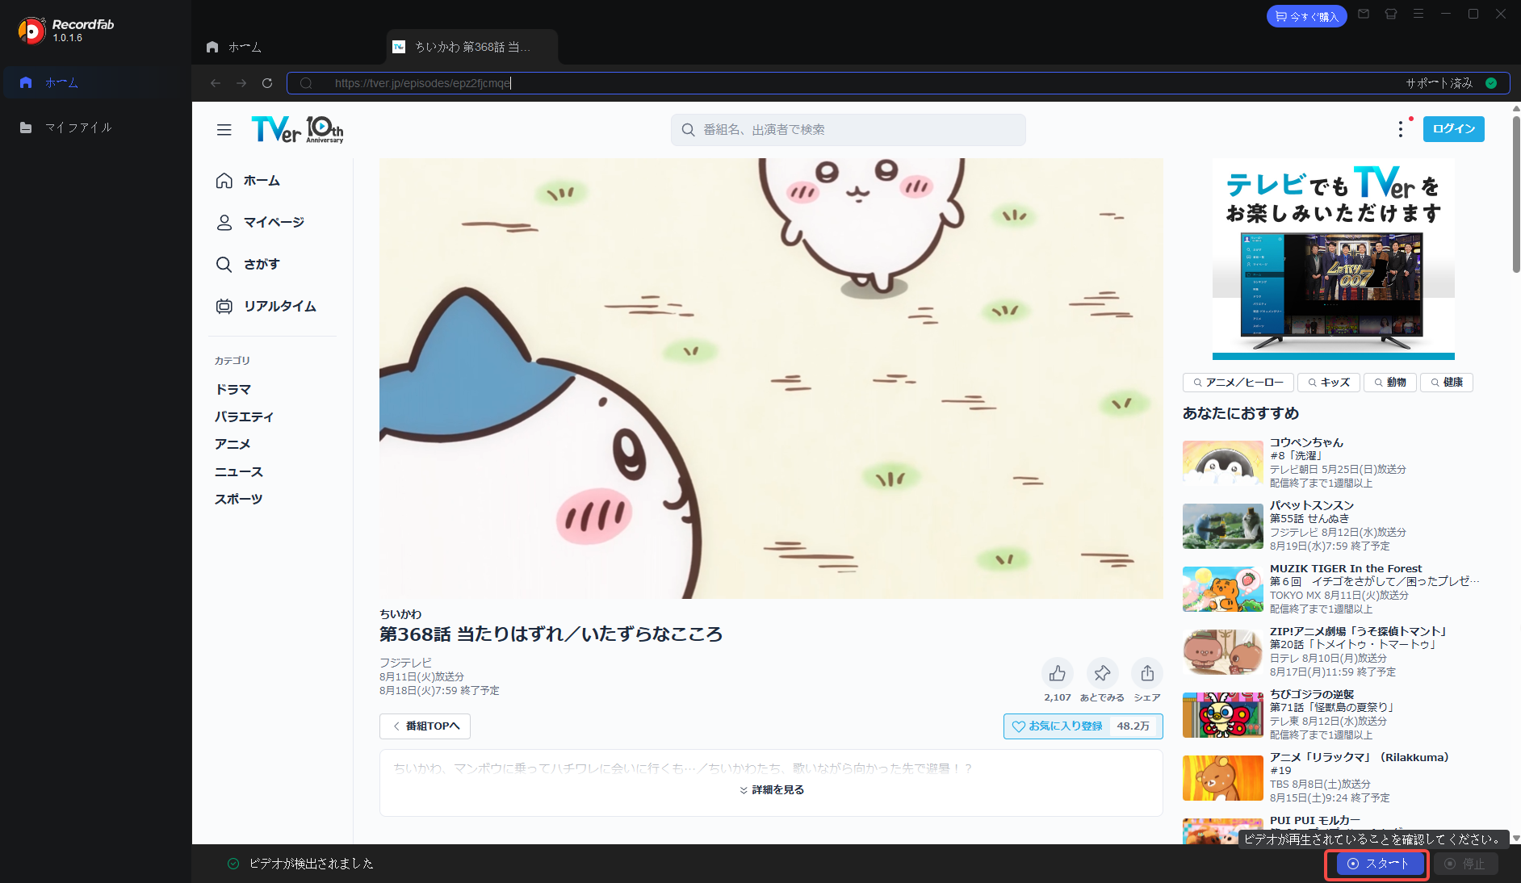This screenshot has height=883, width=1521.
Task: Open ZIP!アニメ劇場 うそ探偵トマント title
Action: coord(1360,632)
